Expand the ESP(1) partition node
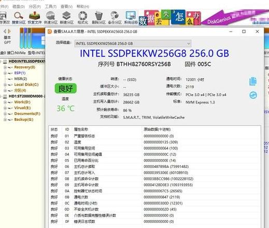The image size is (269, 228). 5,73
